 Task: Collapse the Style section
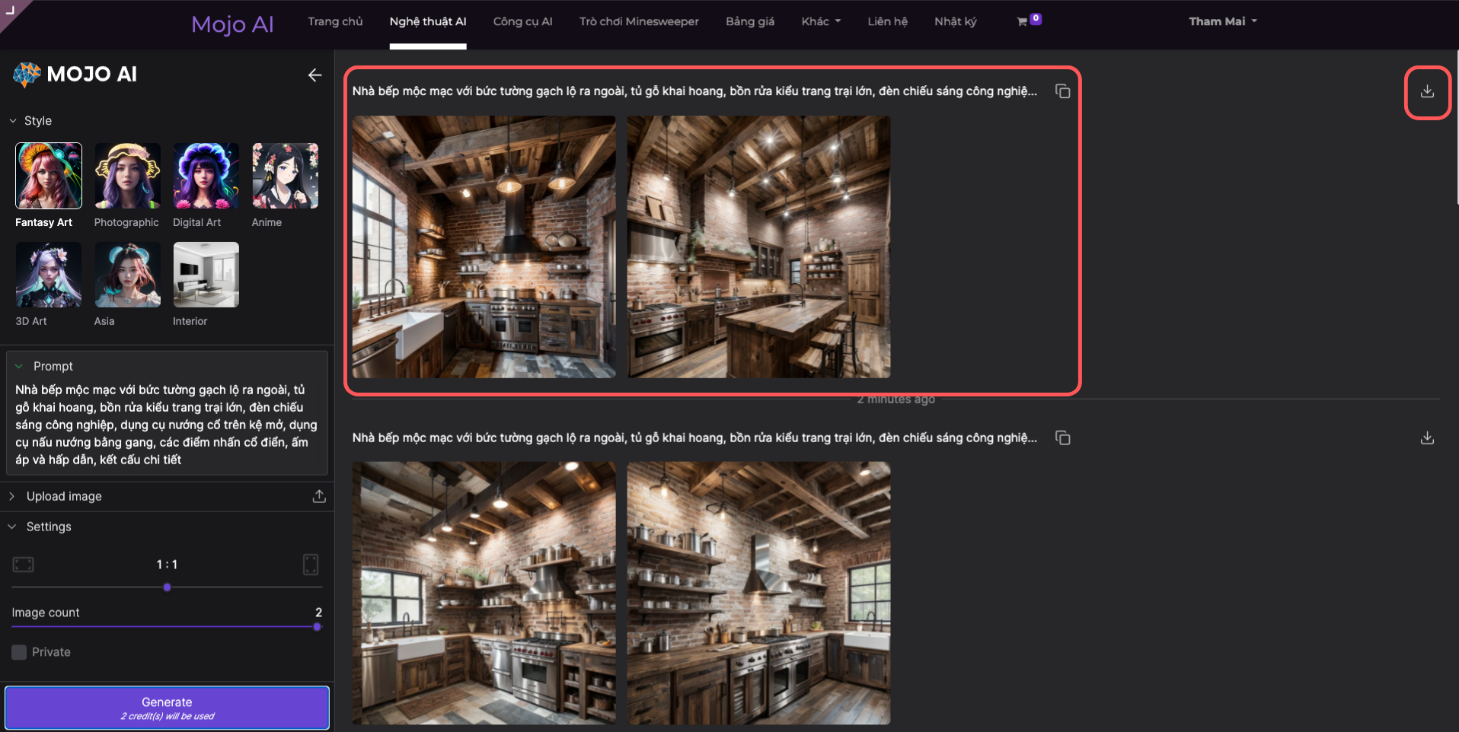tap(13, 121)
